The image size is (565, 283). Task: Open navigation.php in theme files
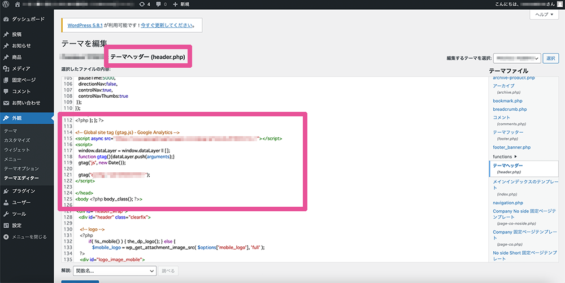click(x=508, y=203)
